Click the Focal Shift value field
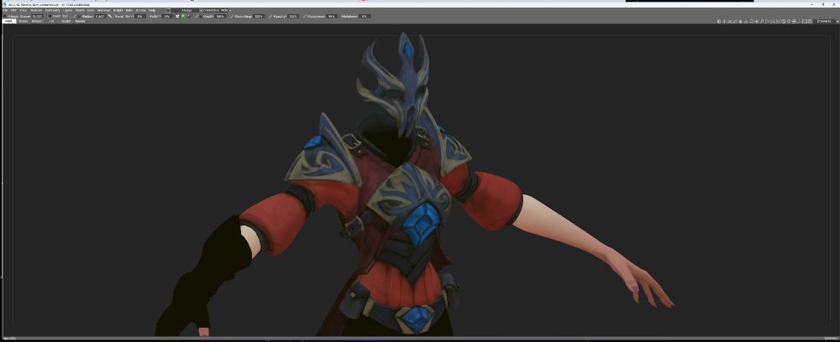840x342 pixels. tap(139, 17)
